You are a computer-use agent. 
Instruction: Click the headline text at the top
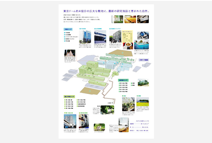tap(106, 11)
